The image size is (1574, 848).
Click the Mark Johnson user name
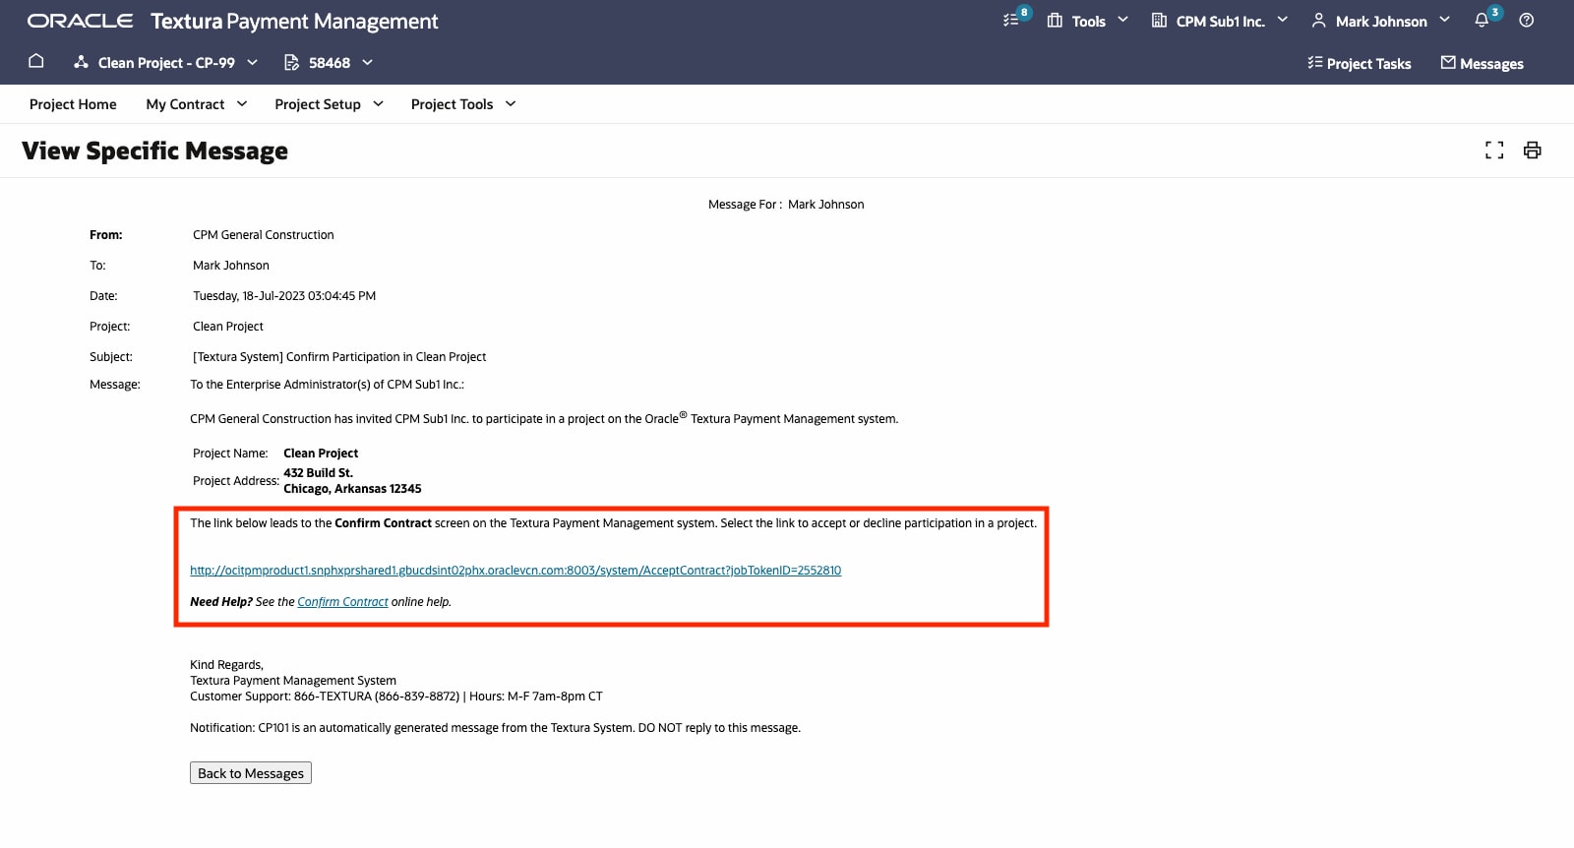[1381, 21]
